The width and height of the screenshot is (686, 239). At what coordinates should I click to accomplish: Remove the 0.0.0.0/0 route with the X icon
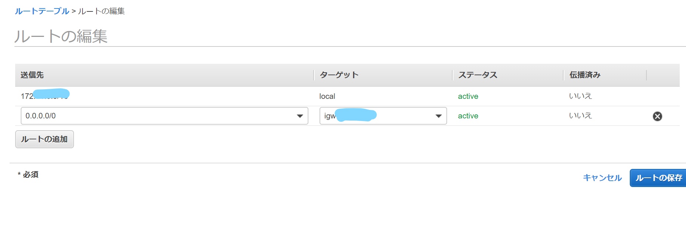[x=657, y=117]
